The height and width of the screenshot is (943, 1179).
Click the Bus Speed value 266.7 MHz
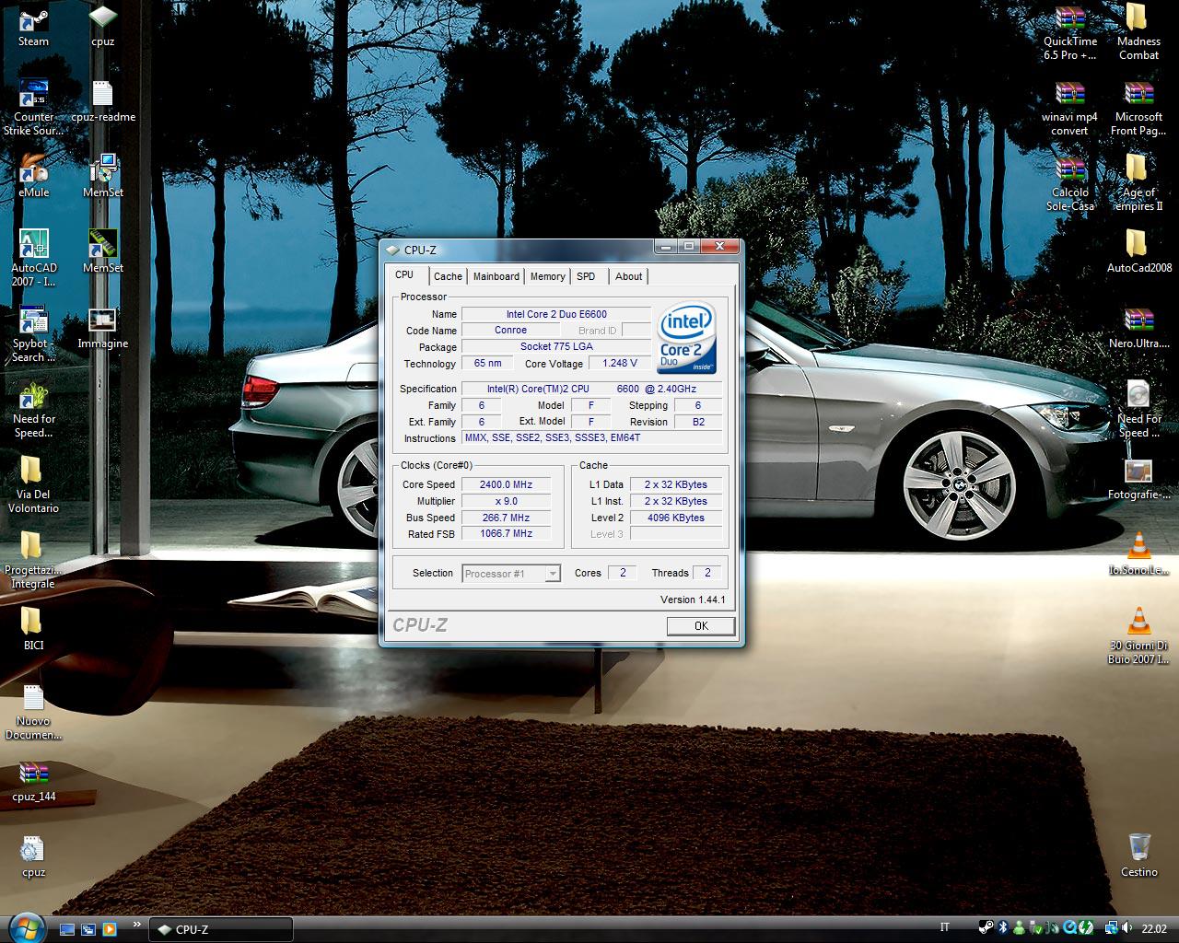coord(506,518)
